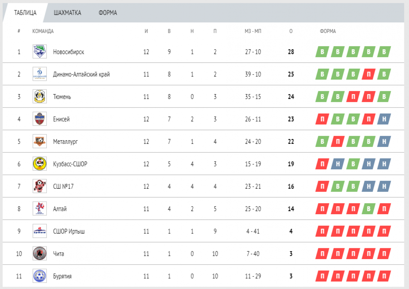Click the Динамо-Алтайский край team logo

click(x=40, y=74)
